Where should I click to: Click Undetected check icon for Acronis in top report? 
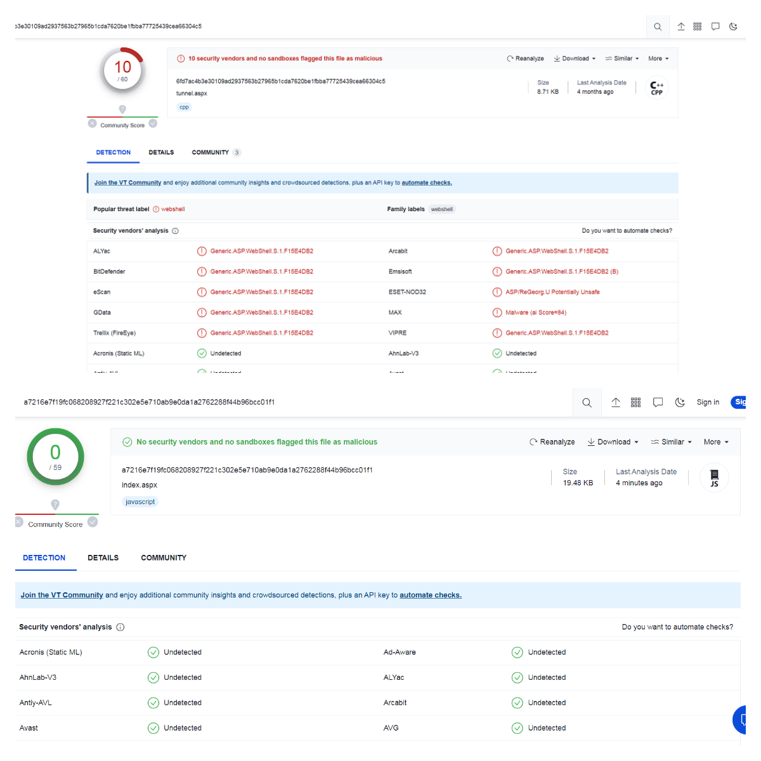pyautogui.click(x=202, y=353)
